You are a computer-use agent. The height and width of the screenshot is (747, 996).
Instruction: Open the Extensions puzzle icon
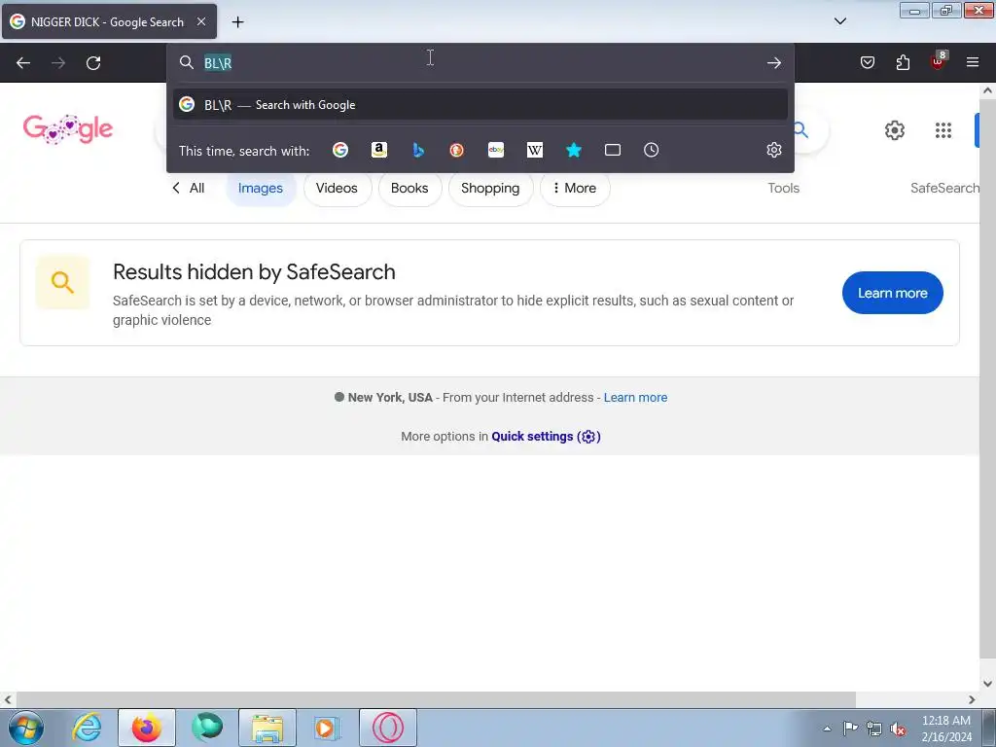[x=903, y=62]
